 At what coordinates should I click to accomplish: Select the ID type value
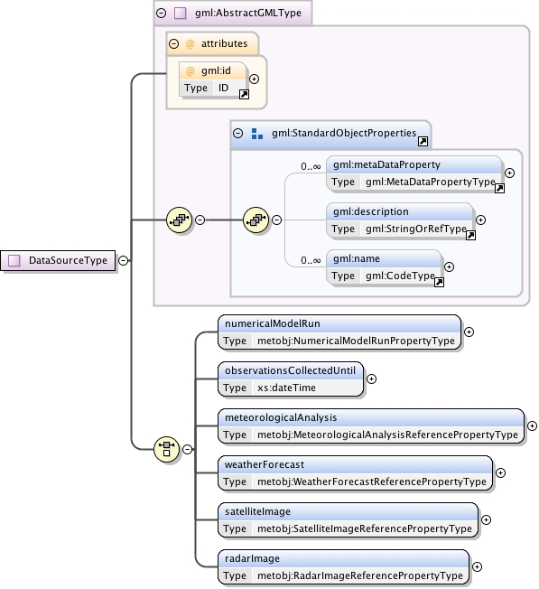point(223,88)
